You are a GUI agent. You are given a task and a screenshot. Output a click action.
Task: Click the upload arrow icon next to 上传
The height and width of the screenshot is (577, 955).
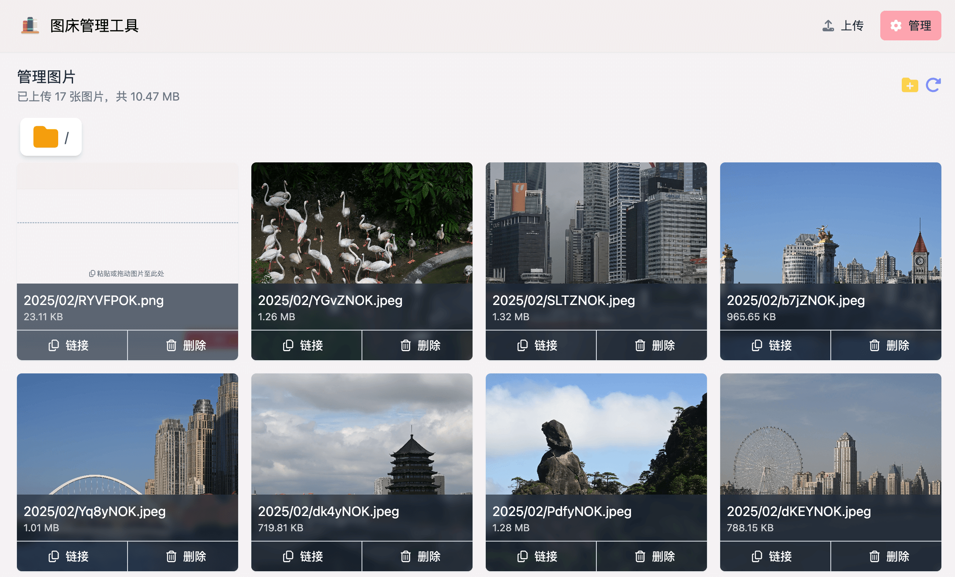pos(828,25)
